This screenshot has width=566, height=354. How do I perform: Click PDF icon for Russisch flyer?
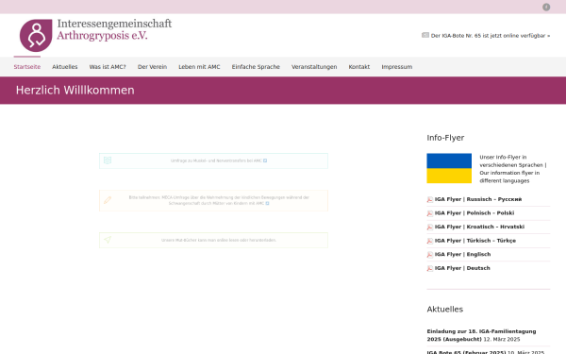tap(429, 199)
